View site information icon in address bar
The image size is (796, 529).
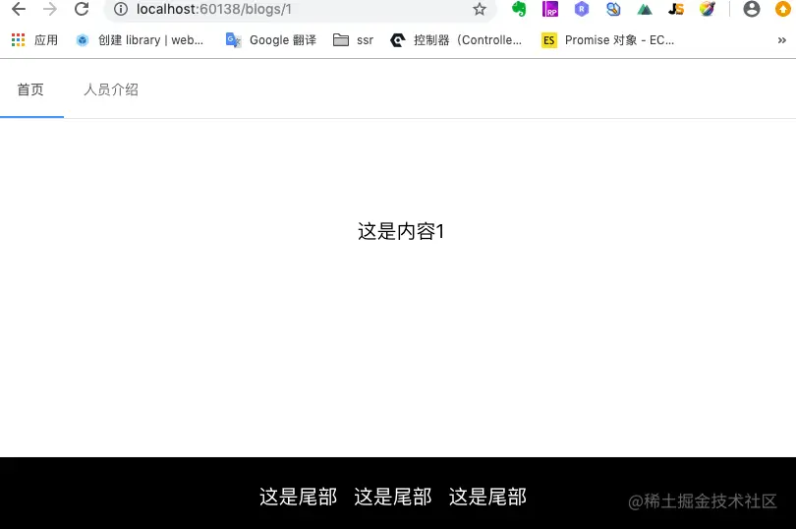120,9
